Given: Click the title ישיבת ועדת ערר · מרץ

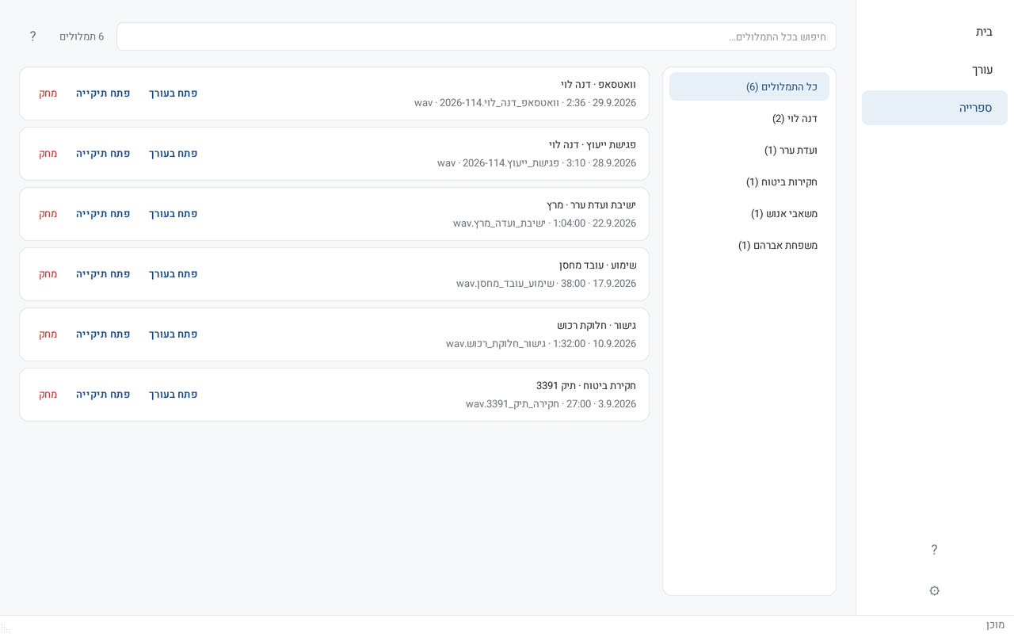Looking at the screenshot, I should click(x=591, y=204).
